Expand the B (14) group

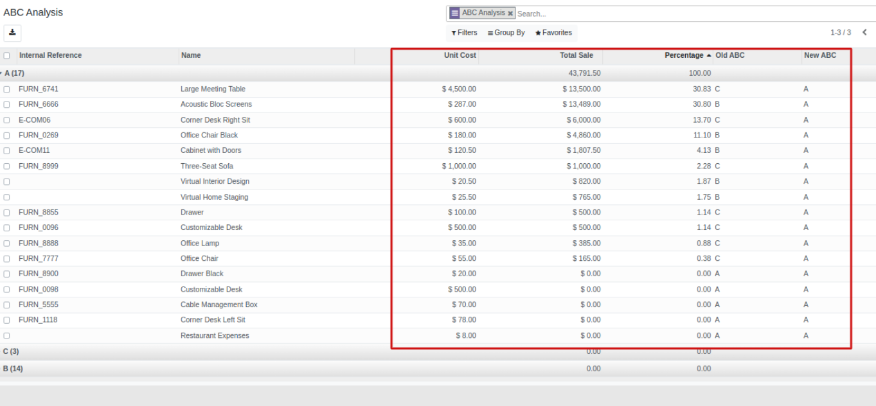pyautogui.click(x=13, y=369)
